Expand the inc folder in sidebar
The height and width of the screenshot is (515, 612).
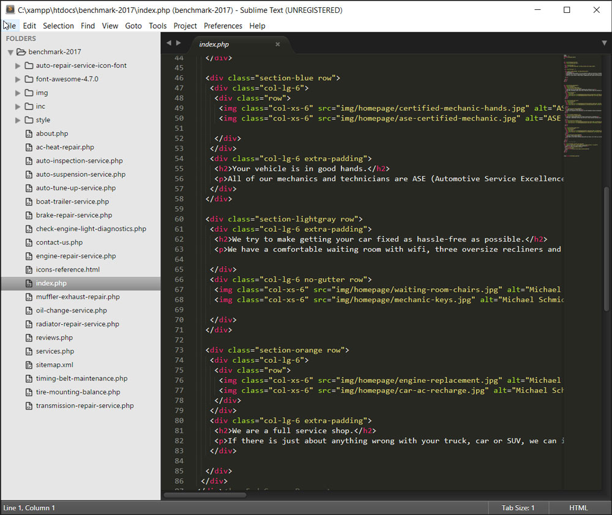[x=18, y=106]
